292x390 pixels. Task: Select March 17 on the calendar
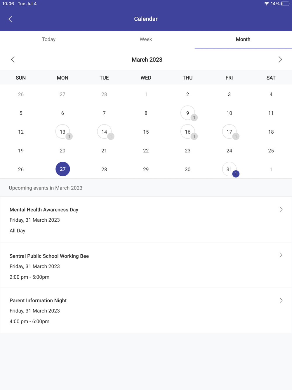point(229,132)
